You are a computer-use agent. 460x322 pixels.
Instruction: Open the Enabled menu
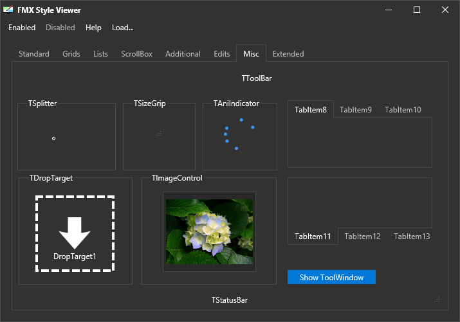(22, 28)
